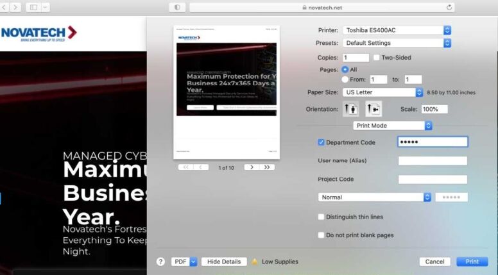Open the Printer dropdown Toshiba ES400AC
Viewport: 498px width, 275px height.
pos(397,30)
